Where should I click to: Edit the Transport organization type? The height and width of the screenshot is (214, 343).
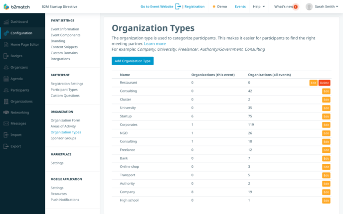[326, 175]
